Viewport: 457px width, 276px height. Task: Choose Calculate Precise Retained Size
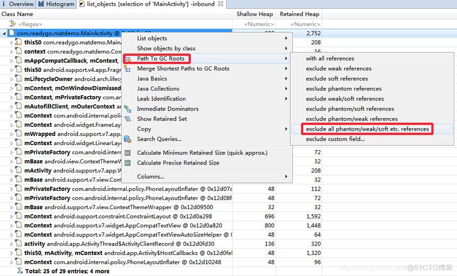(206, 163)
